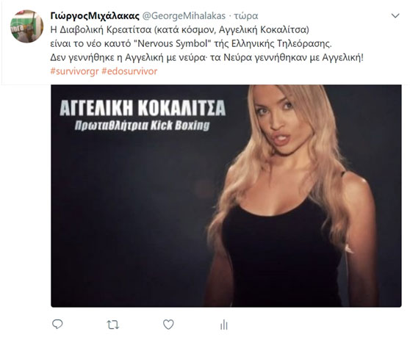
Task: View tweet activity via bar chart icon
Action: pos(224,325)
